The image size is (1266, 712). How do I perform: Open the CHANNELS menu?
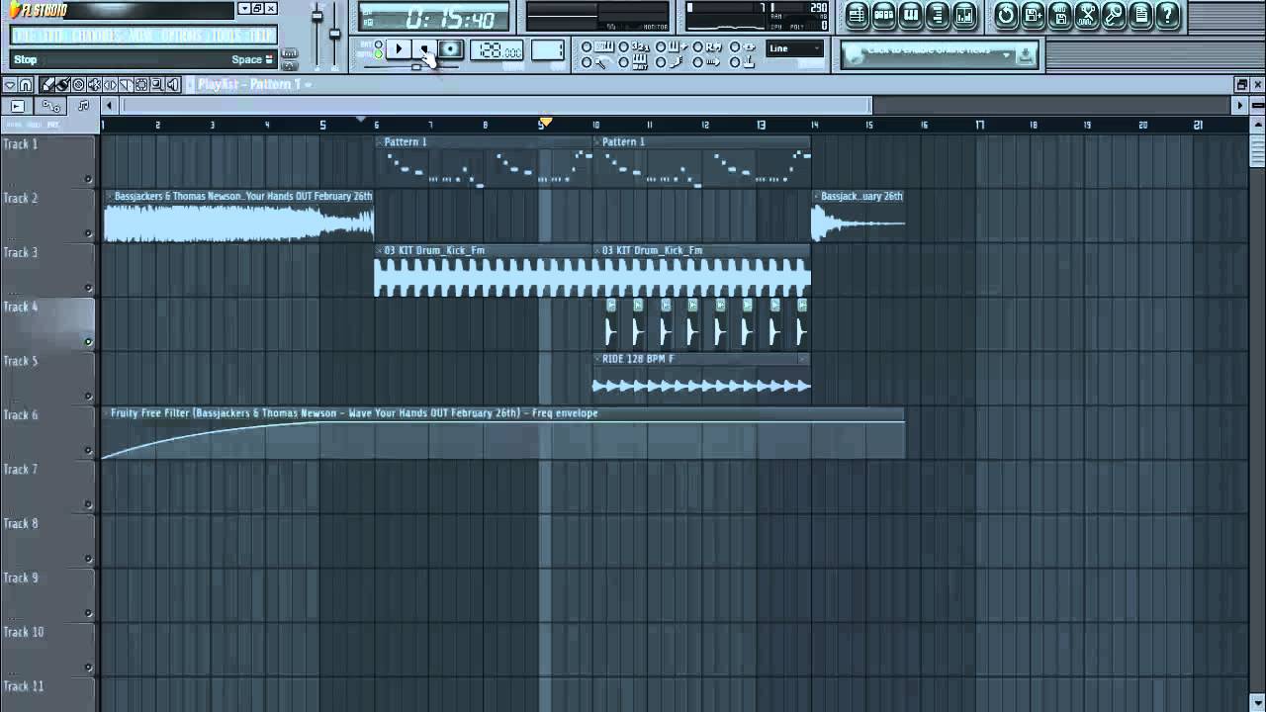point(96,36)
